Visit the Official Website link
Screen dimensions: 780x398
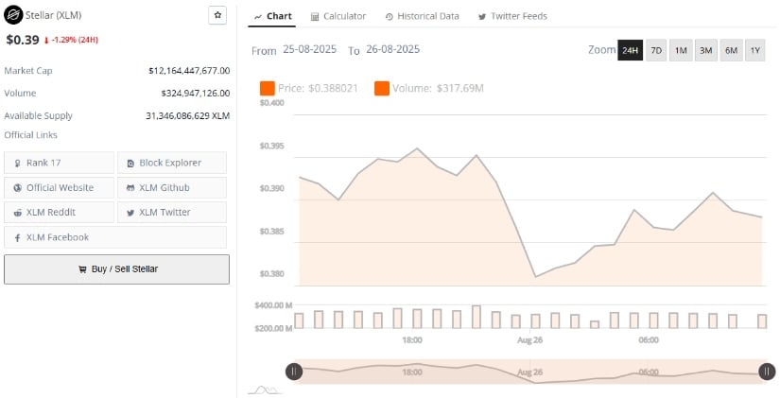coord(60,187)
